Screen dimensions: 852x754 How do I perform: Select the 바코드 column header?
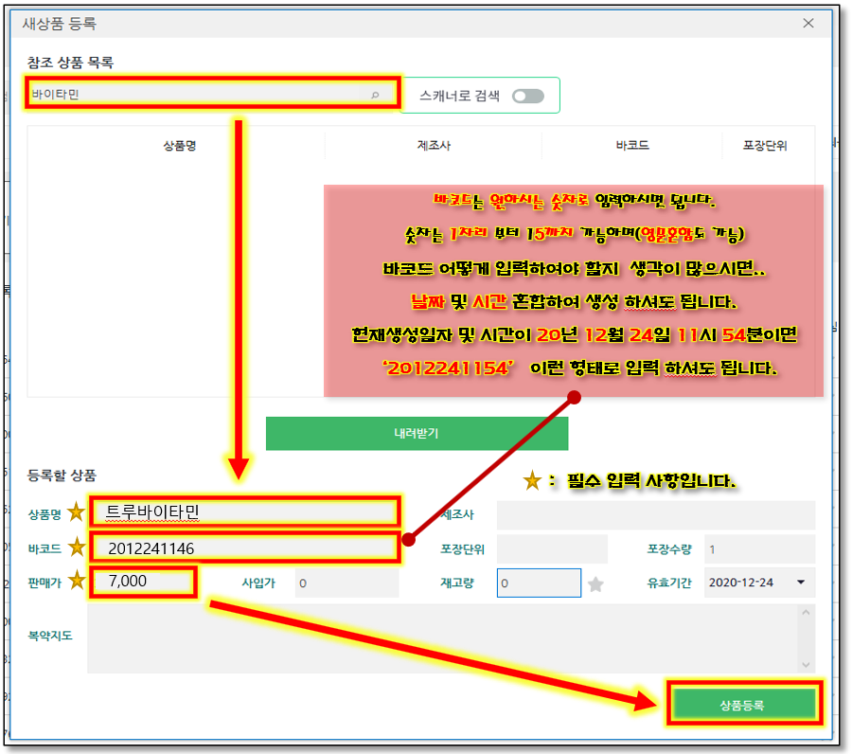click(x=631, y=146)
